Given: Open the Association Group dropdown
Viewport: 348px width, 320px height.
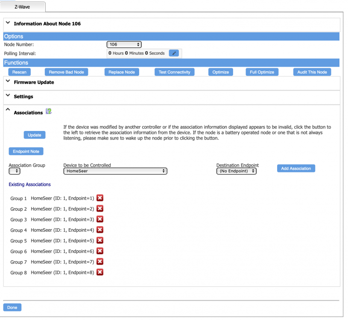Looking at the screenshot, I should coord(15,171).
